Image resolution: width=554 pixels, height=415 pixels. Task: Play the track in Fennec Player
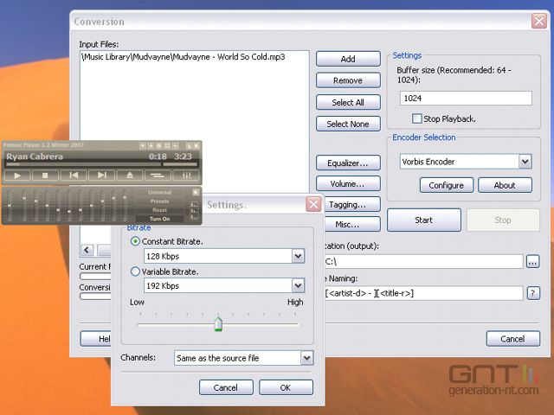click(x=17, y=175)
